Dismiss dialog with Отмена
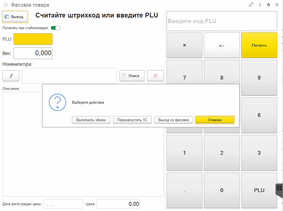Screen dimensions: 283x211 (x=215, y=120)
